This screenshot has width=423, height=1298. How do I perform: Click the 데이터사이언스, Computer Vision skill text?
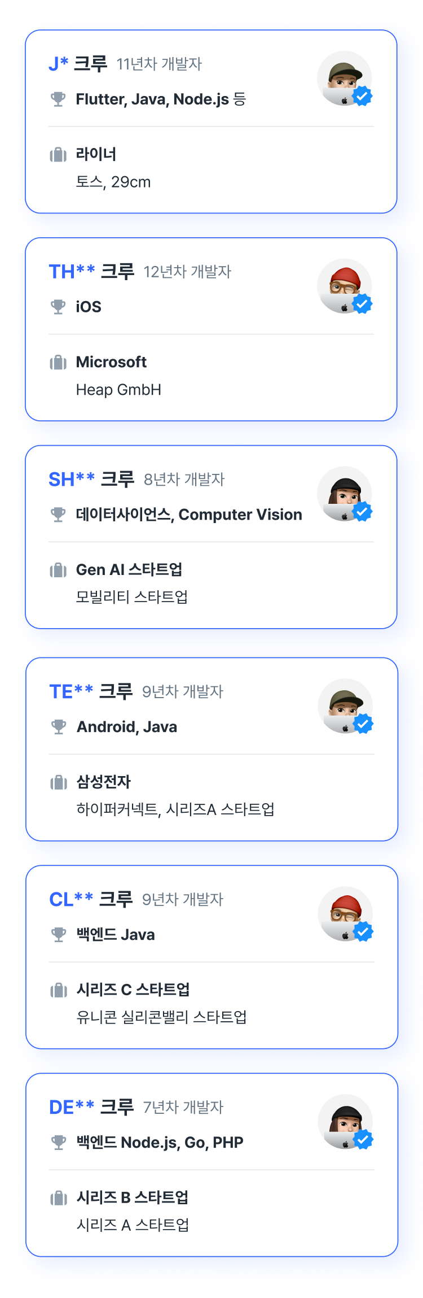click(189, 515)
